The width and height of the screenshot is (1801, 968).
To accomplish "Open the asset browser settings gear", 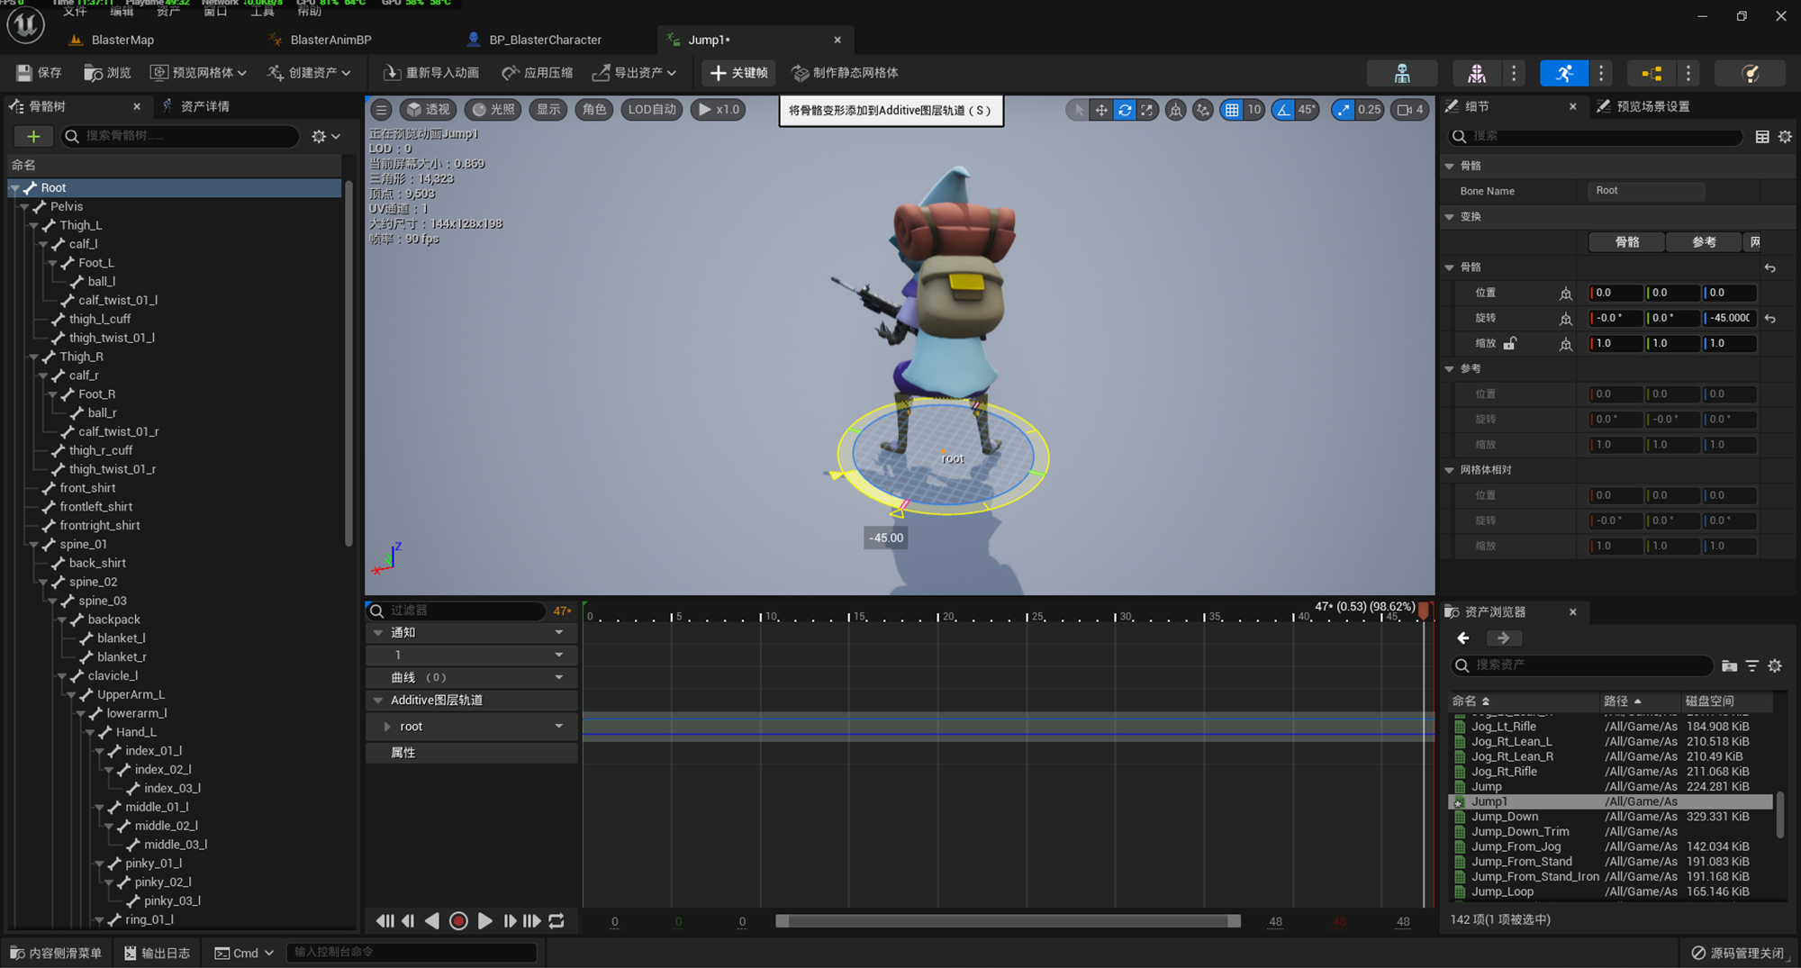I will 1775,665.
